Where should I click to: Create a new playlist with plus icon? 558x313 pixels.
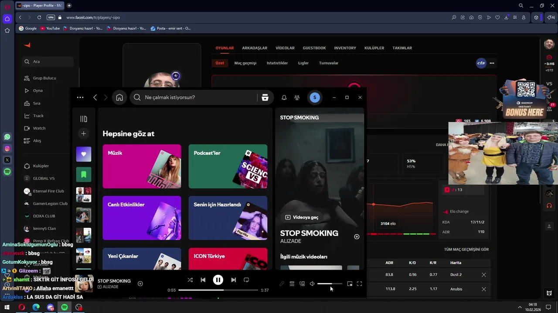[x=84, y=133]
